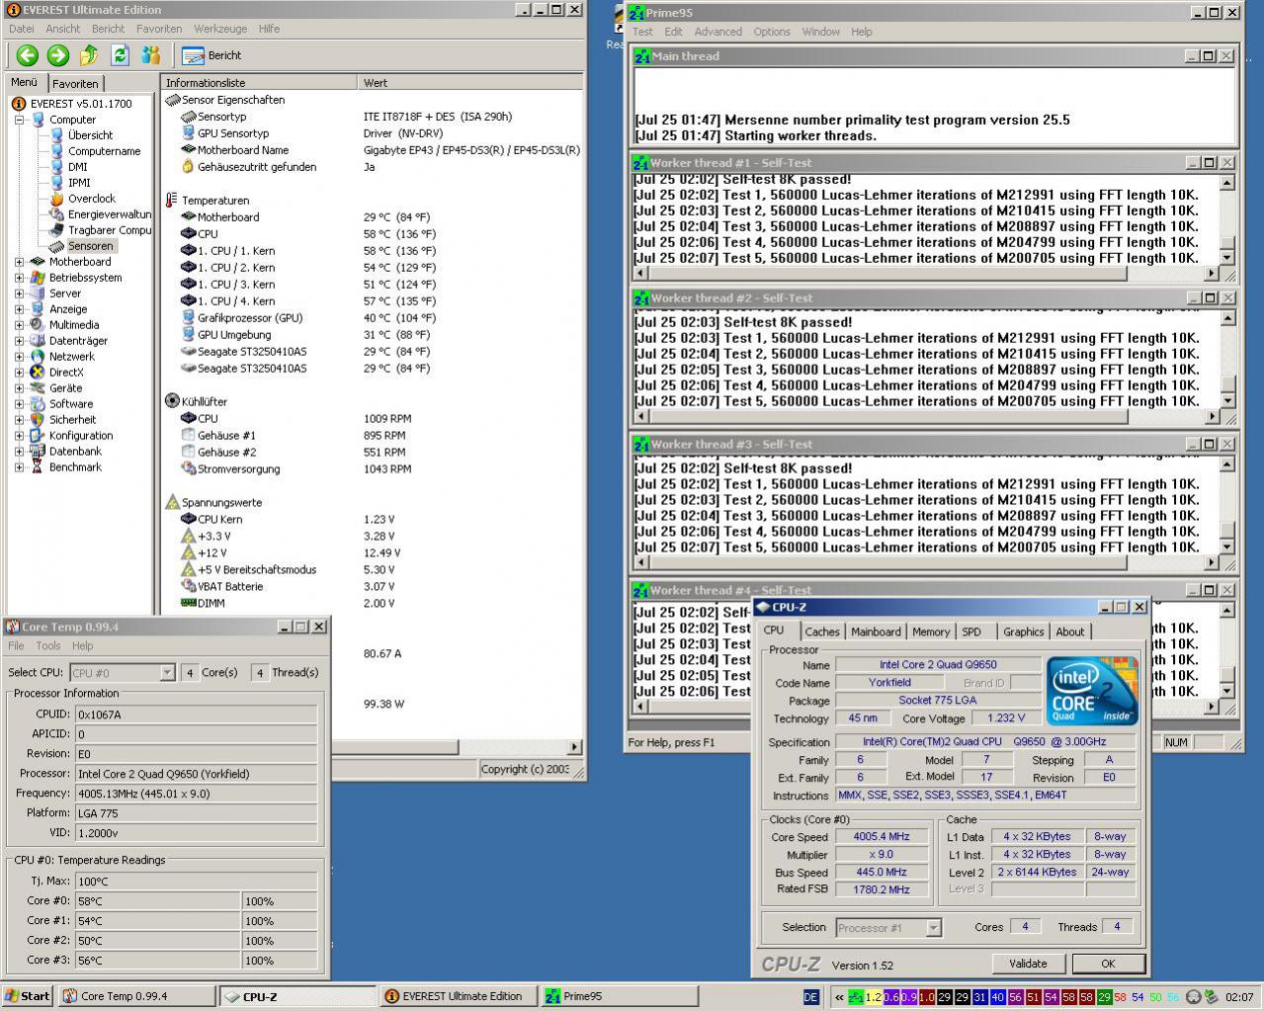Click Worker thread #3 horizontal scrollbar left arrow
The height and width of the screenshot is (1011, 1264).
(640, 562)
